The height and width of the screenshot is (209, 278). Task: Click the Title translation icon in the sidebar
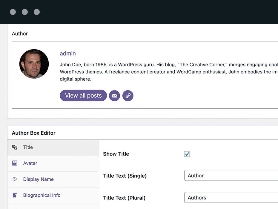pyautogui.click(x=15, y=147)
